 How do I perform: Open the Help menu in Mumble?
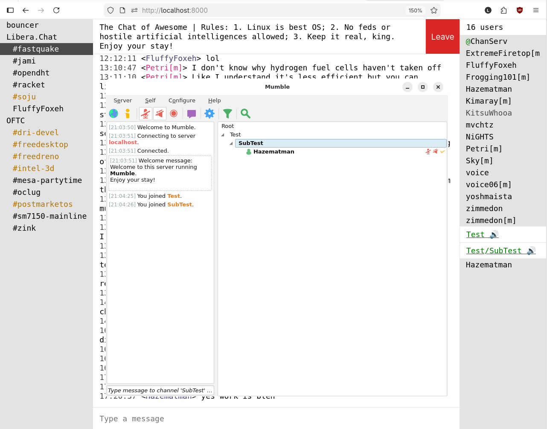coord(214,101)
